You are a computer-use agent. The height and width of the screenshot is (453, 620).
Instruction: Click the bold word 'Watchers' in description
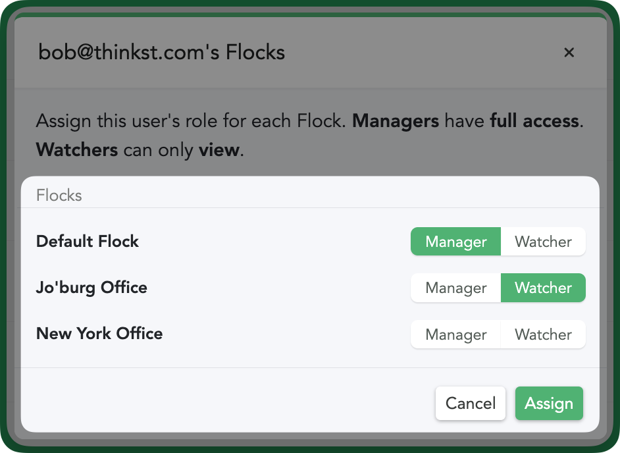(77, 150)
